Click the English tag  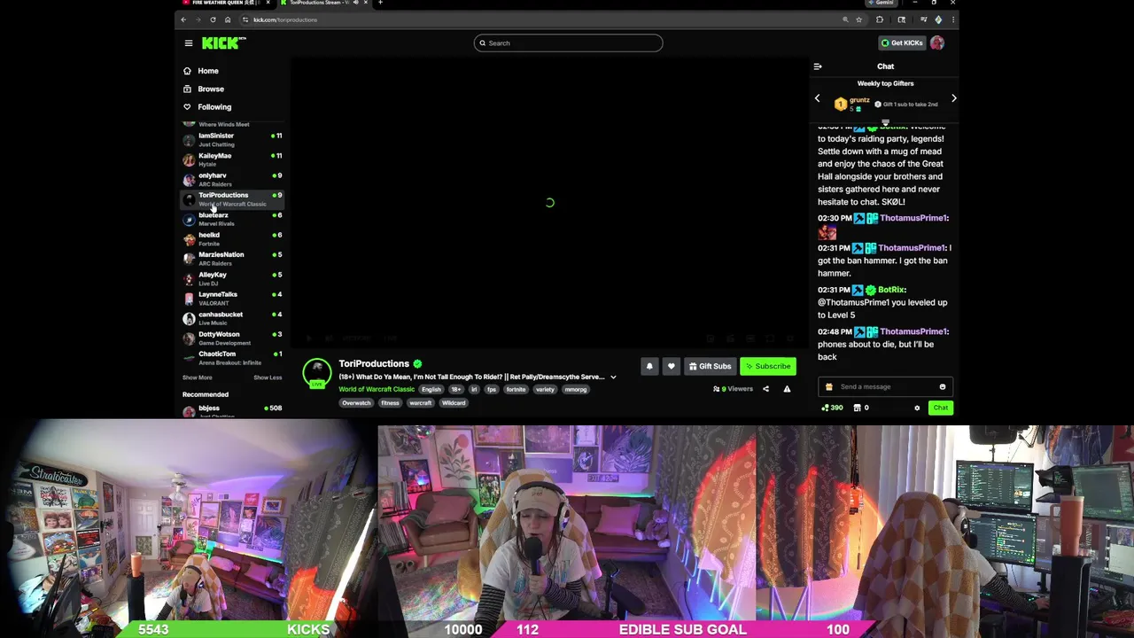click(431, 389)
